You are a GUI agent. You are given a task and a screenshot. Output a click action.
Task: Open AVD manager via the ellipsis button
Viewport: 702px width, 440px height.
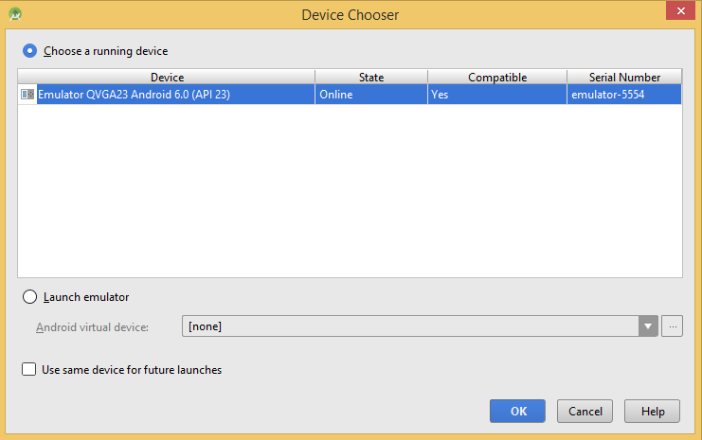(672, 326)
